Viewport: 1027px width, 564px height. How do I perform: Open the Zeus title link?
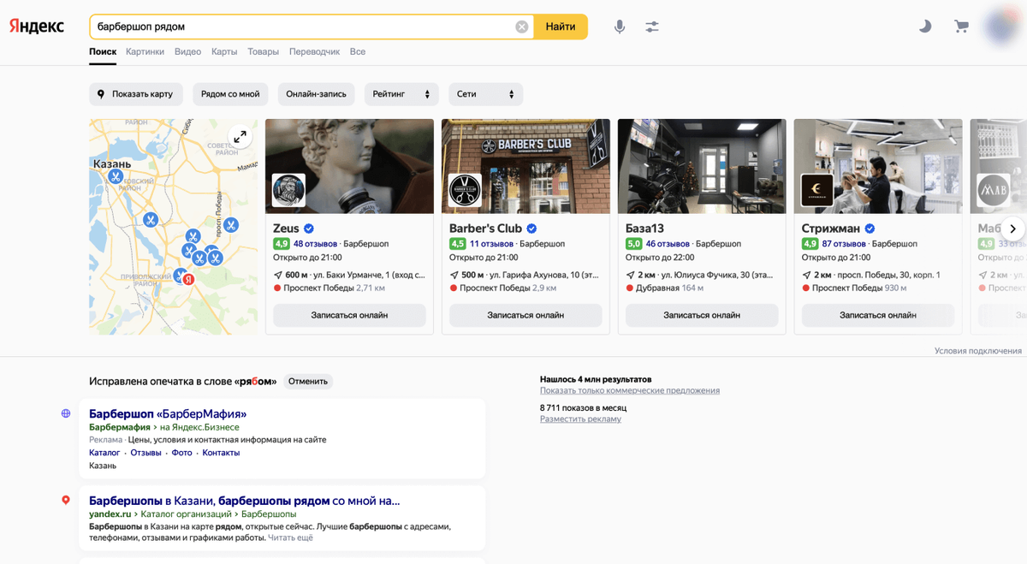coord(286,229)
